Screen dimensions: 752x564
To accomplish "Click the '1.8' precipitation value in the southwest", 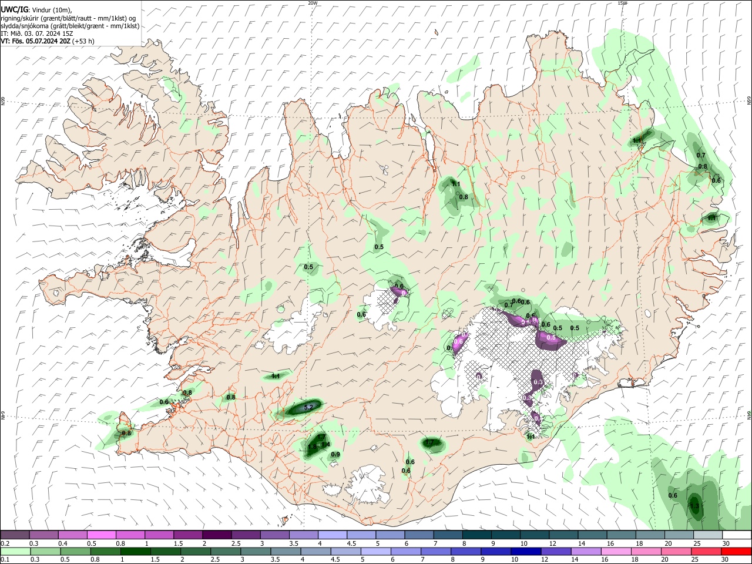I will click(x=313, y=446).
